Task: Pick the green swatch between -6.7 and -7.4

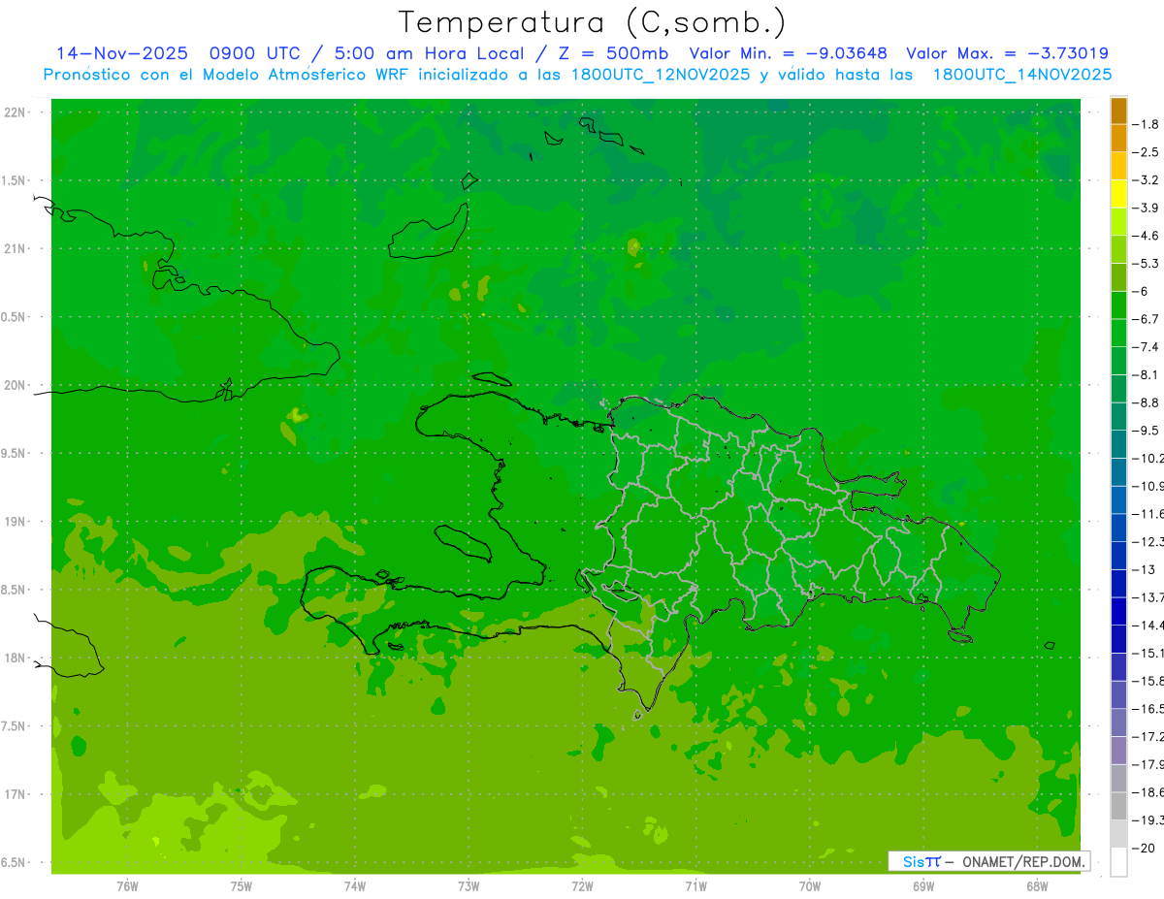Action: (x=1118, y=334)
